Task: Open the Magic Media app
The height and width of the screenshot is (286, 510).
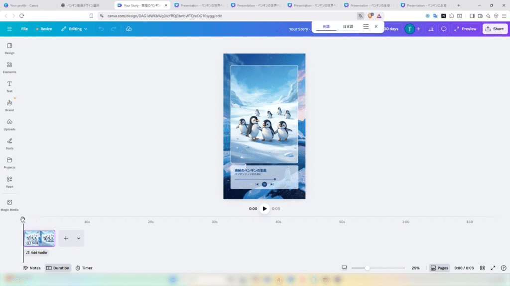Action: pos(9,205)
